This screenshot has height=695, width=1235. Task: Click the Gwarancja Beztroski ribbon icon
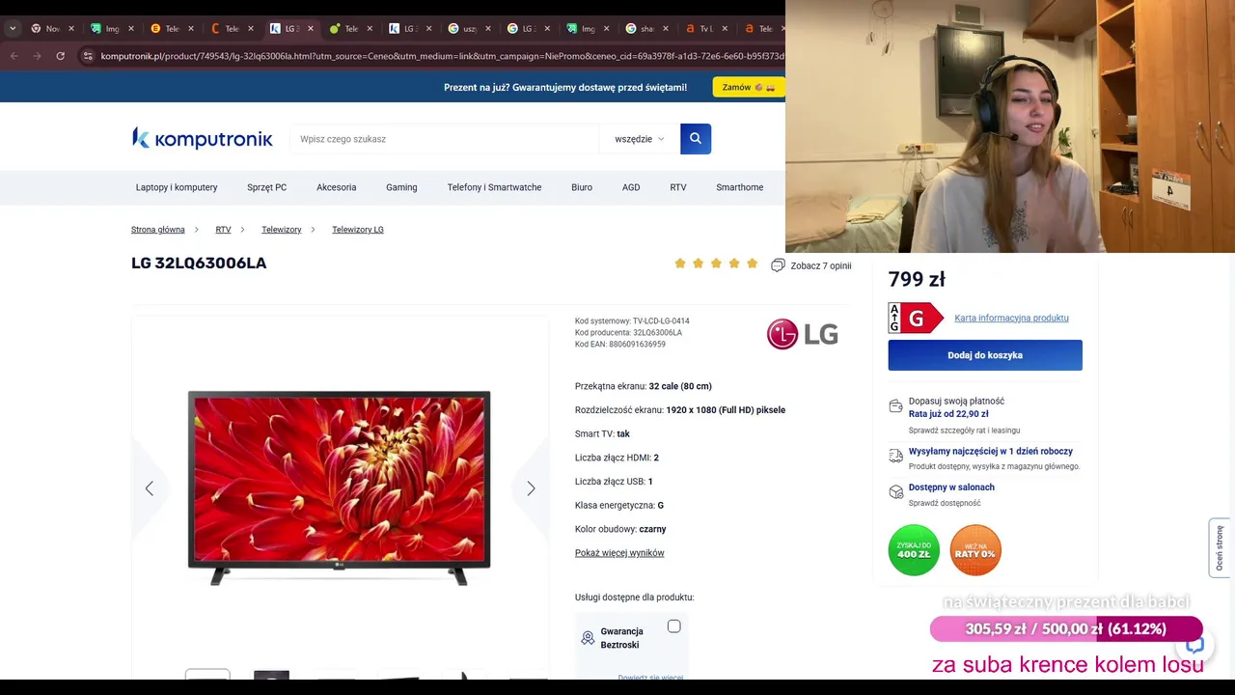(588, 638)
